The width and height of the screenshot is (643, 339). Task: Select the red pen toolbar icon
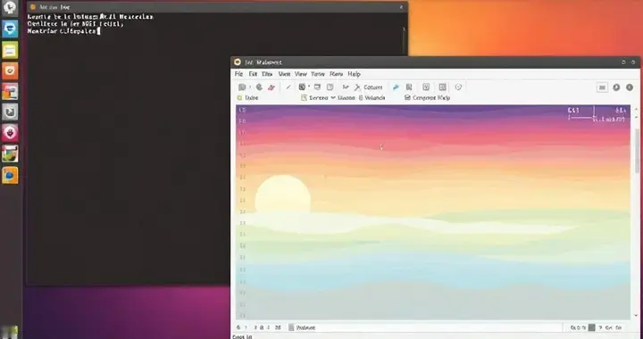271,87
